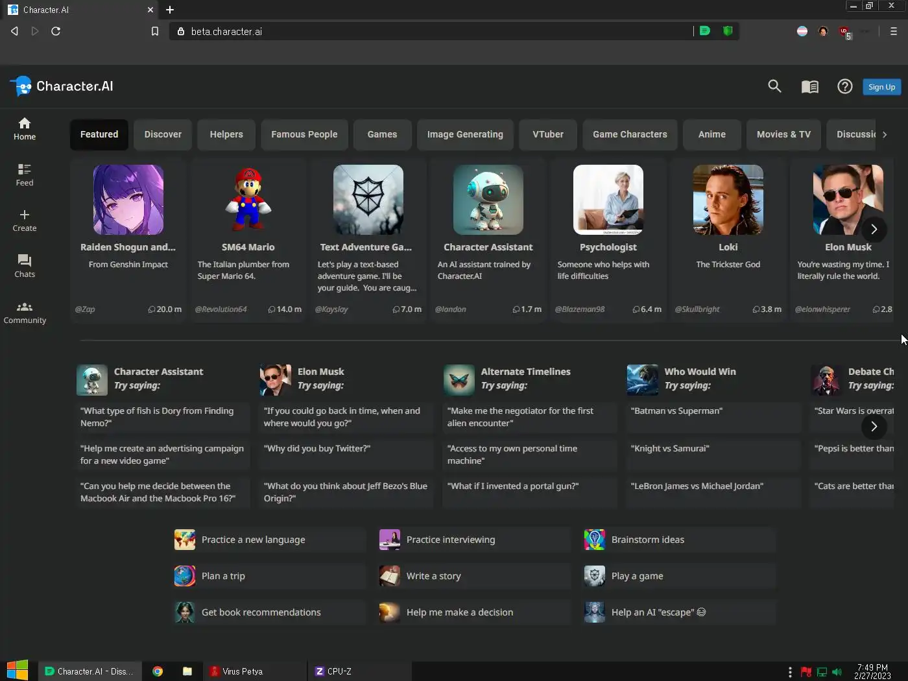This screenshot has width=908, height=681.
Task: Choose "LeBron James vs Michael Jordan" prompt
Action: (713, 492)
